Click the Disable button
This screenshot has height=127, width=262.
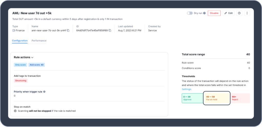214,13
